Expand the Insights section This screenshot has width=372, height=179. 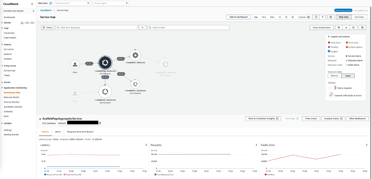click(2, 123)
